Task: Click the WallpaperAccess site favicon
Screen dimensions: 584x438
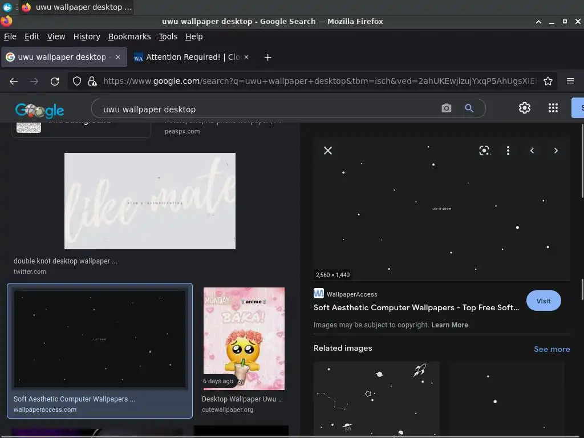Action: tap(318, 294)
